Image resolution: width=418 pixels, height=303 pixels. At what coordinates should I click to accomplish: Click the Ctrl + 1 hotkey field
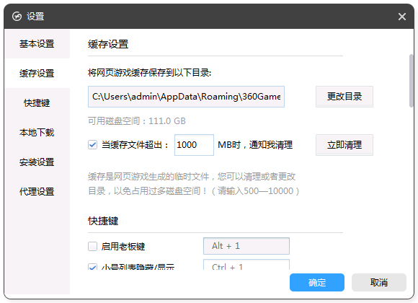click(x=246, y=265)
